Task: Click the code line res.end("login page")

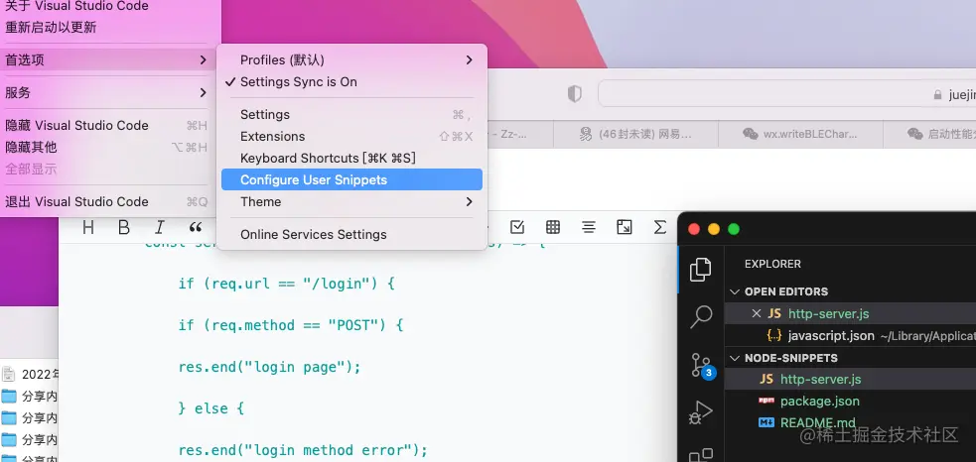Action: (x=269, y=366)
